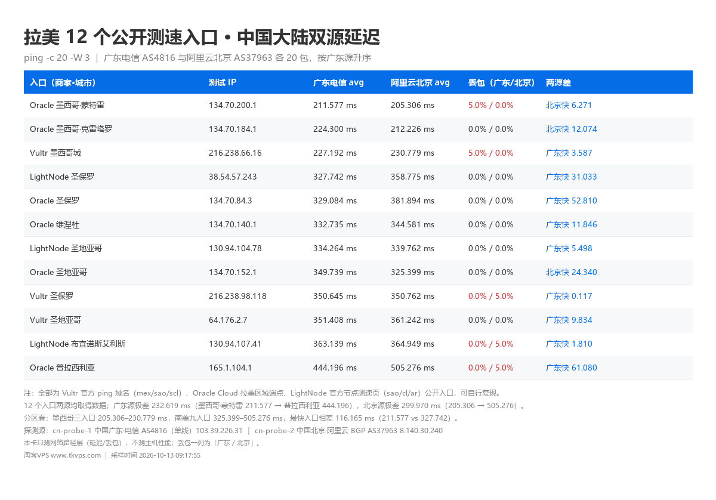Viewport: 716px width, 500px height.
Task: Click the 327.742 ms latency value
Action: [x=335, y=177]
